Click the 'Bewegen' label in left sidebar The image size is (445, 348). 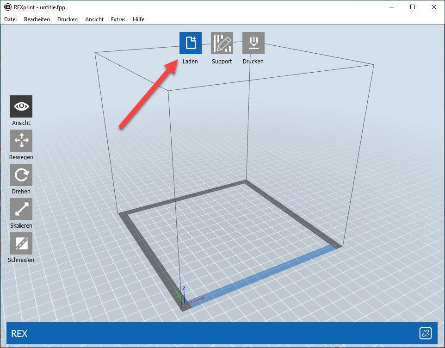(x=21, y=157)
